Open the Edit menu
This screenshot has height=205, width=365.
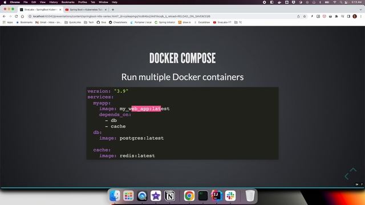coord(34,2)
